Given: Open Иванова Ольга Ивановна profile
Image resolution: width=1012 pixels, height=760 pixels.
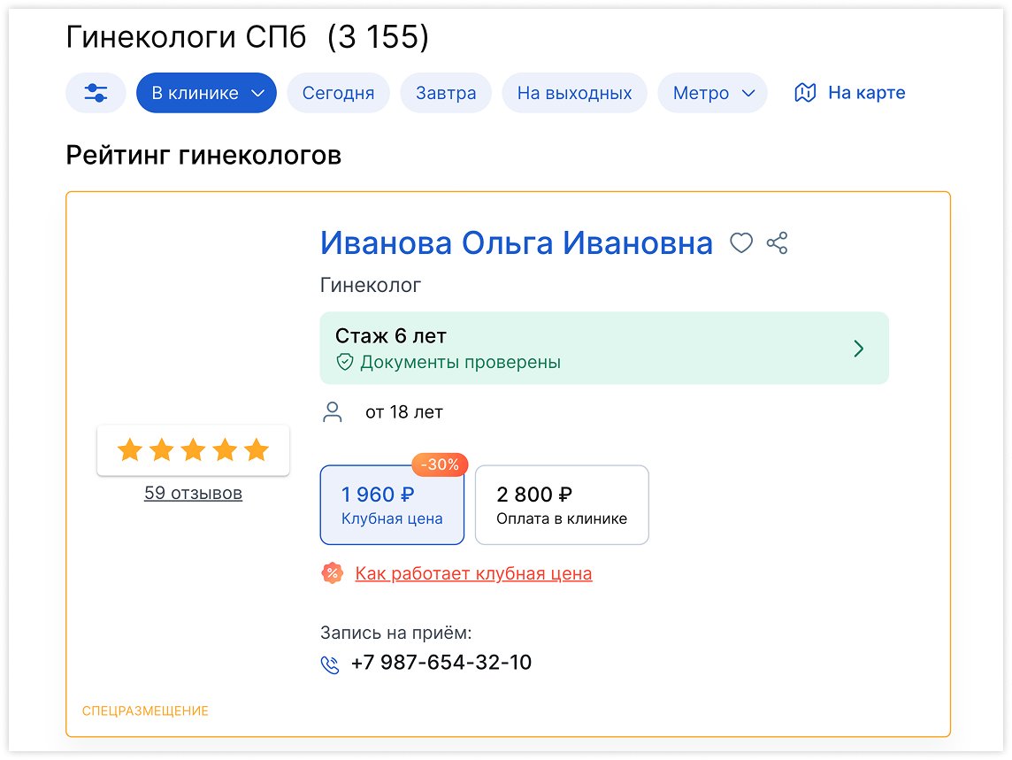Looking at the screenshot, I should (517, 243).
